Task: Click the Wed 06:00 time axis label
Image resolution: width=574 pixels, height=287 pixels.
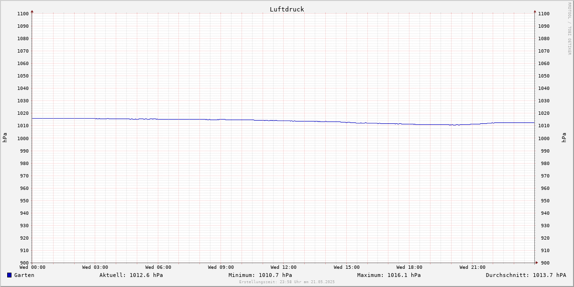Action: click(x=158, y=267)
